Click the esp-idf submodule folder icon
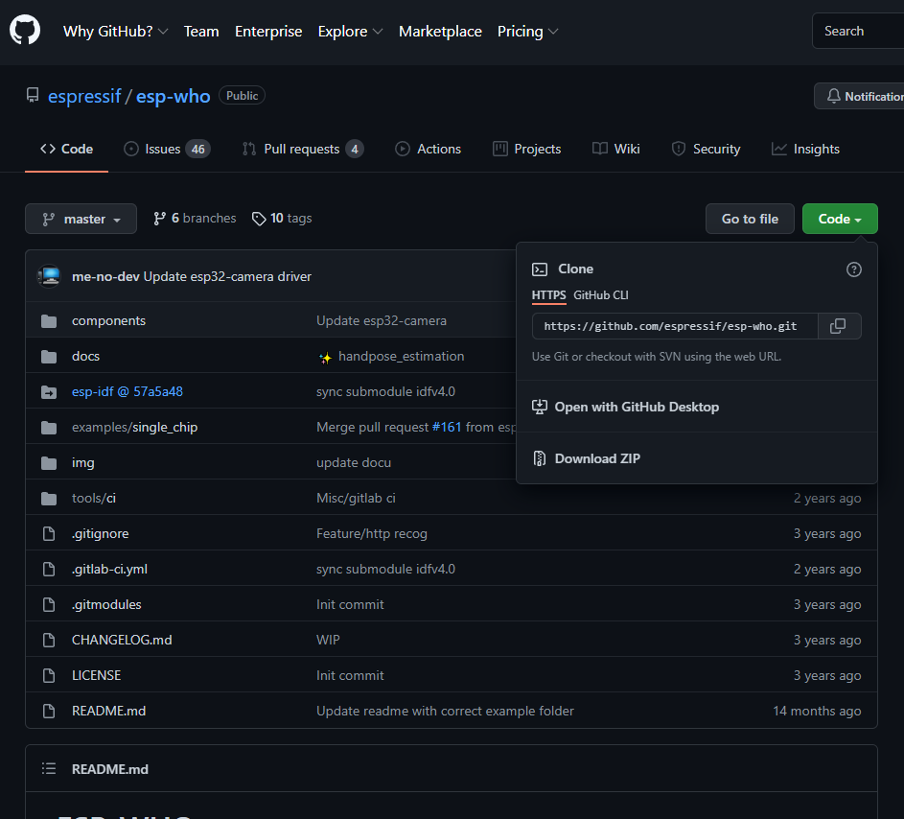The image size is (904, 819). pyautogui.click(x=49, y=392)
